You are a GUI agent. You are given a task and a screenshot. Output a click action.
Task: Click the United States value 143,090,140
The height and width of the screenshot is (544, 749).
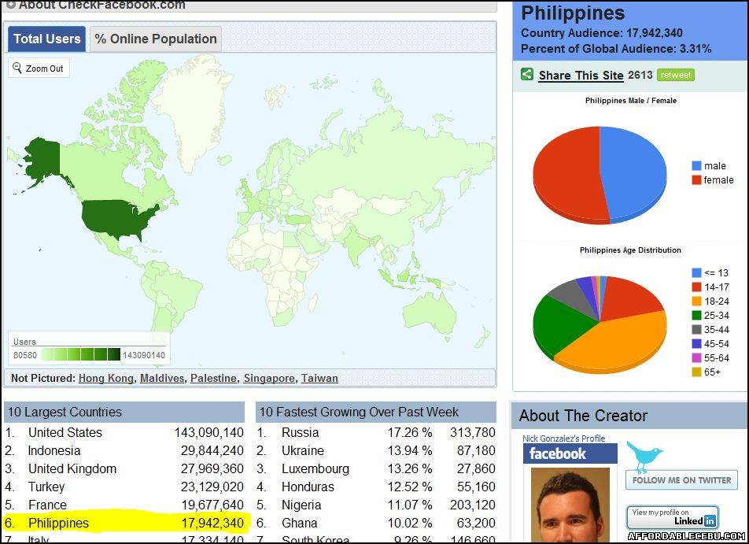pyautogui.click(x=209, y=433)
